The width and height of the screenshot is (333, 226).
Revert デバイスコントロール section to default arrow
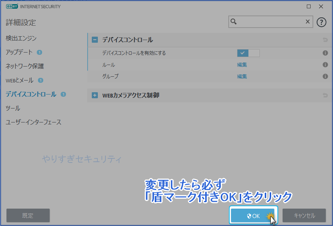click(x=325, y=40)
